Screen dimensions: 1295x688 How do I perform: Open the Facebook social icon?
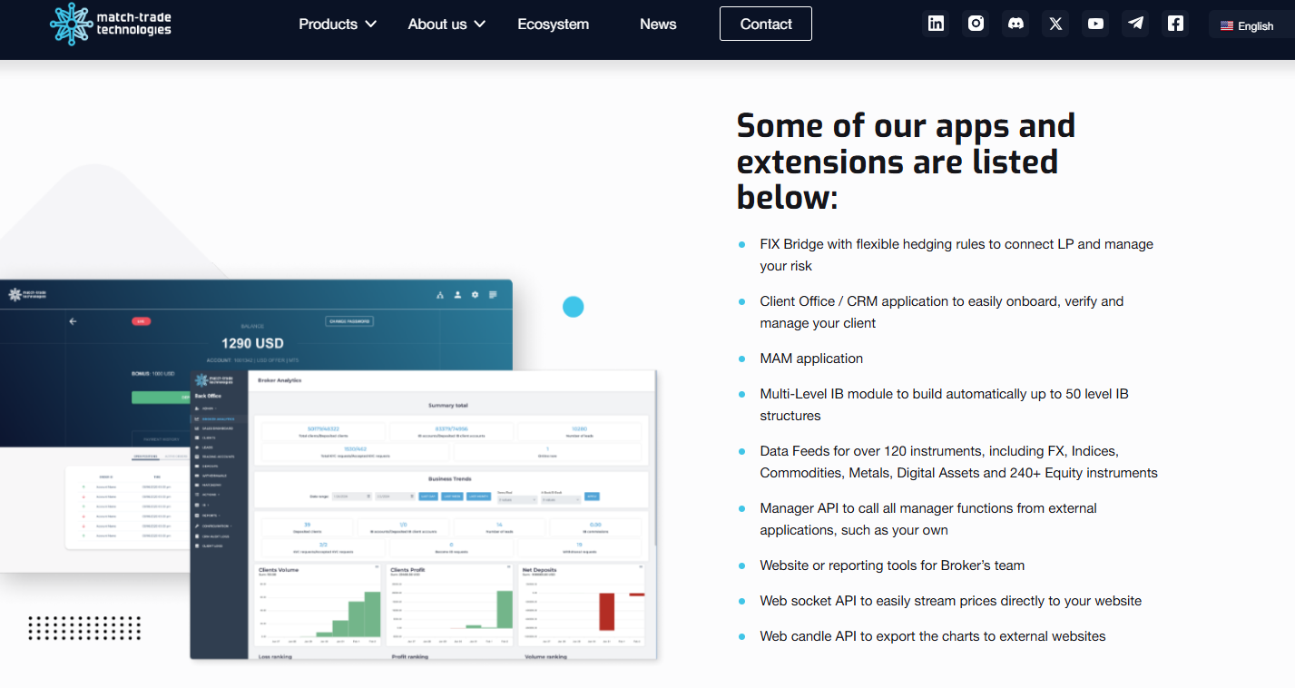[1176, 24]
